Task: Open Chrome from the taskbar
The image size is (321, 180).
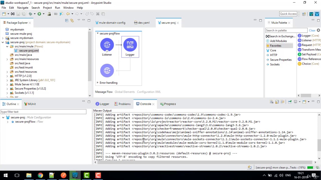Action: coord(40,175)
